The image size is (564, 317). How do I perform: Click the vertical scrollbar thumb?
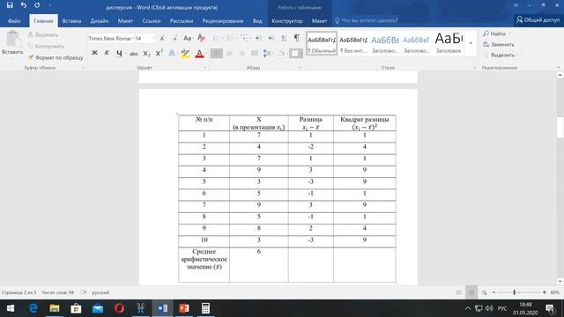(560, 127)
